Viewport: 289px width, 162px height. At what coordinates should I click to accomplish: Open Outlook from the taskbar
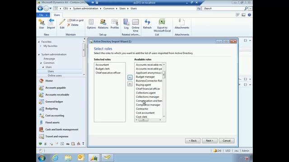coord(81,157)
